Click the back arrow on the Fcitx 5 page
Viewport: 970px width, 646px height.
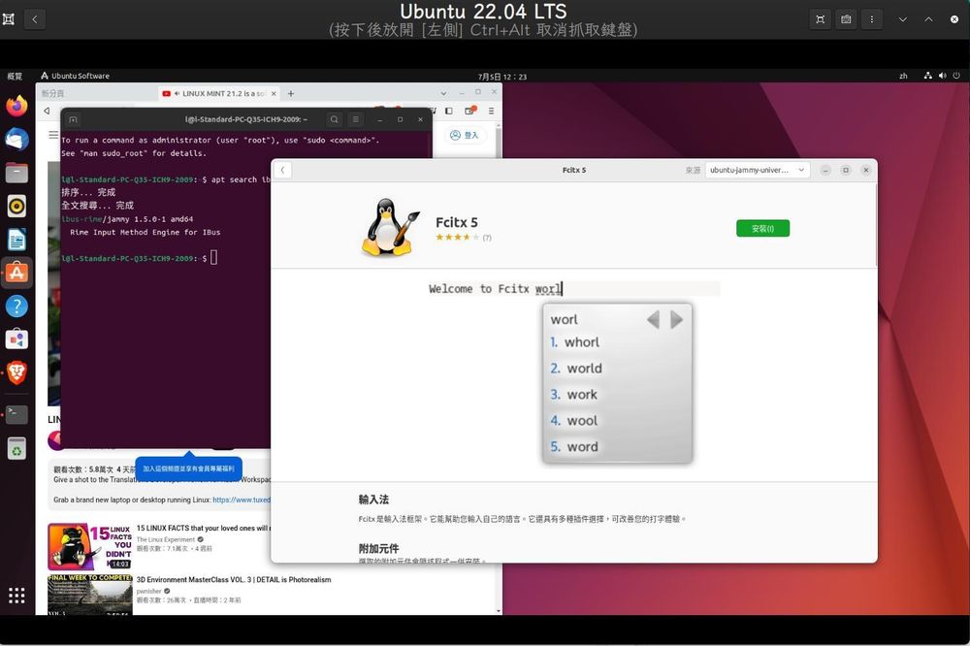click(282, 169)
